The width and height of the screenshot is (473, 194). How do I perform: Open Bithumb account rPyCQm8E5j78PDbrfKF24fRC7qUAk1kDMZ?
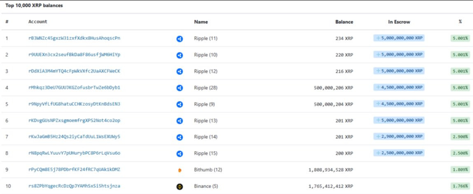pos(74,169)
